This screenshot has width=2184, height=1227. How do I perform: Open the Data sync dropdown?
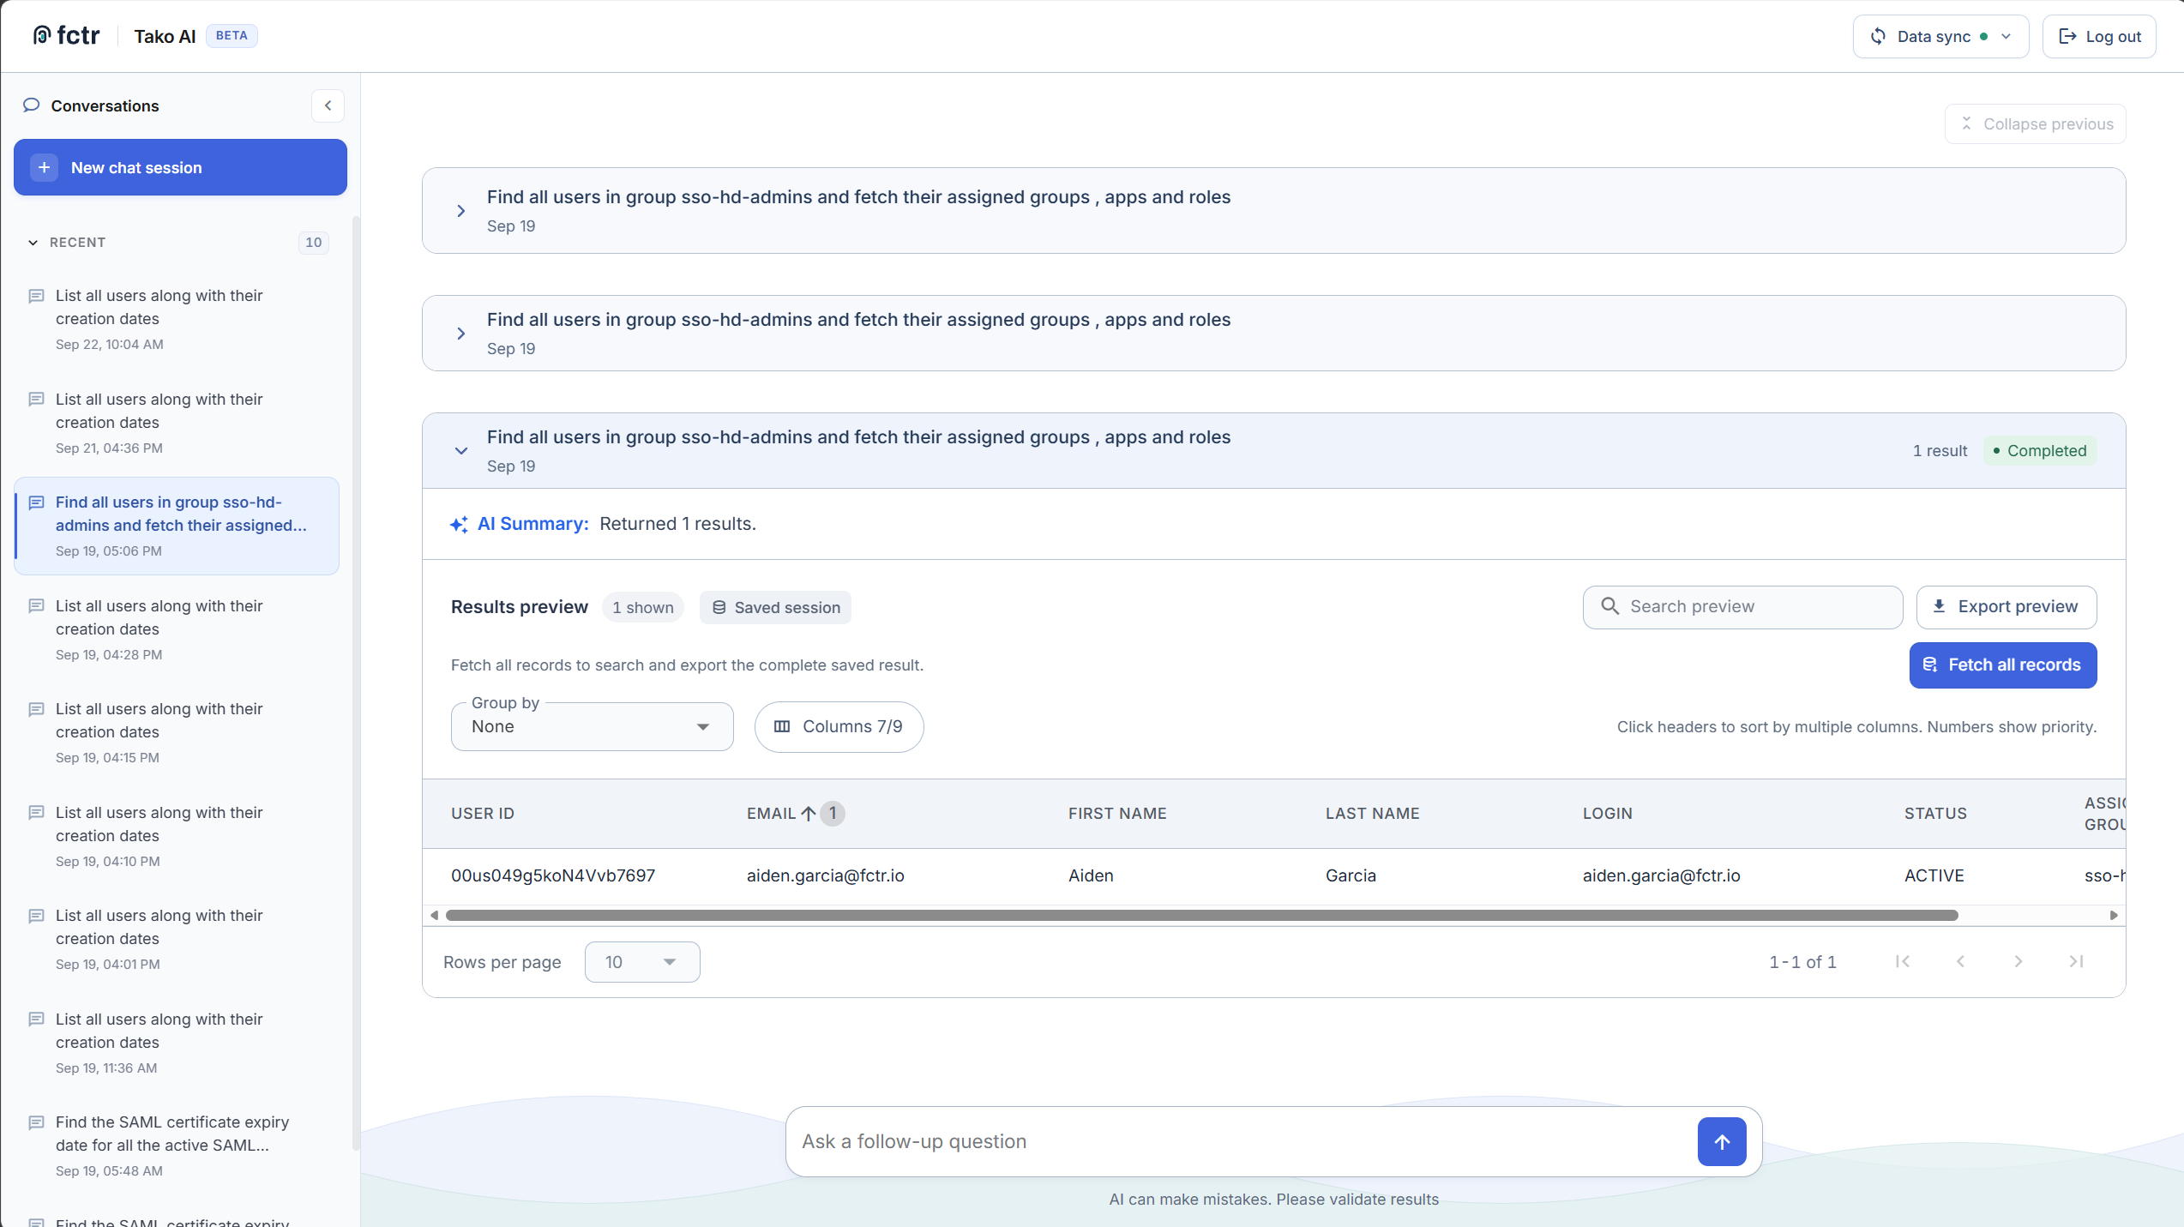[x=1940, y=36]
